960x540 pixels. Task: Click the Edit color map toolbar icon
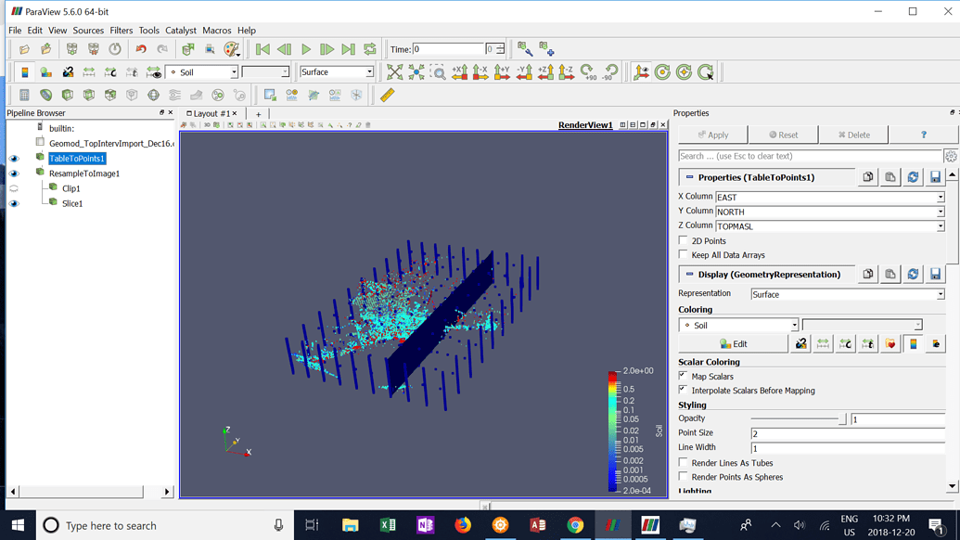pos(46,72)
